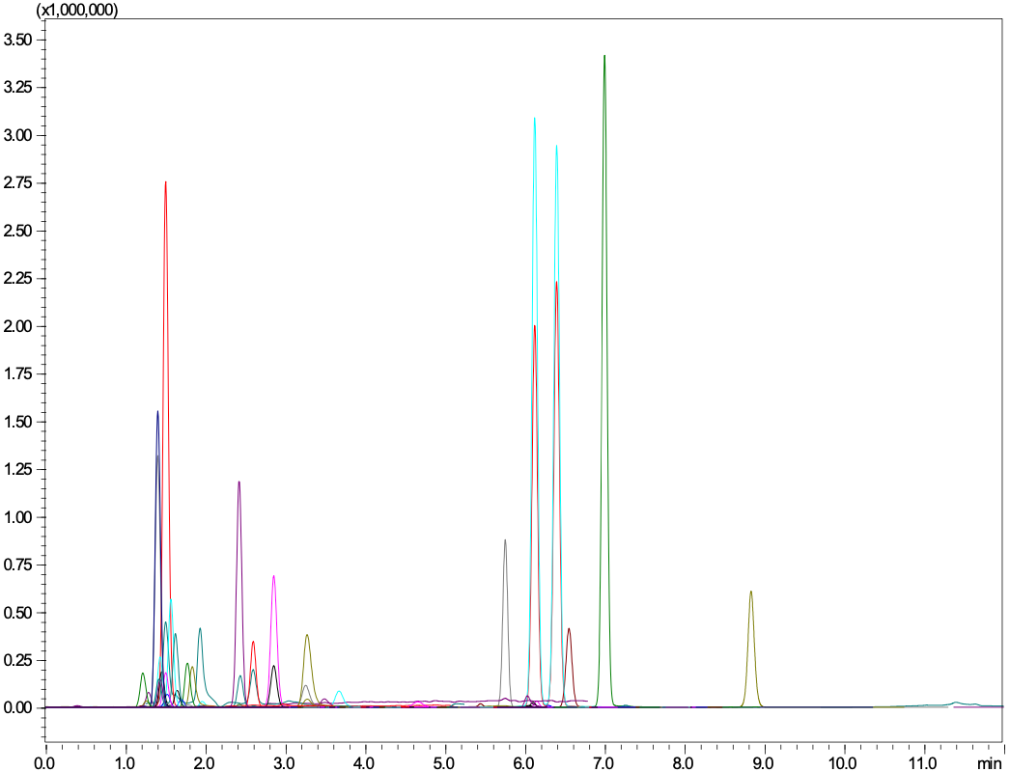Select the small green peak near 1.2 min
The image size is (1010, 772).
point(143,675)
